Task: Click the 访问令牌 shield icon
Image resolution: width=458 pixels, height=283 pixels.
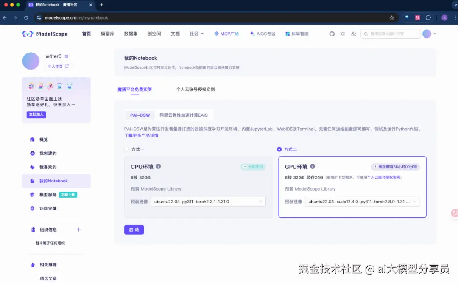Action: click(32, 208)
